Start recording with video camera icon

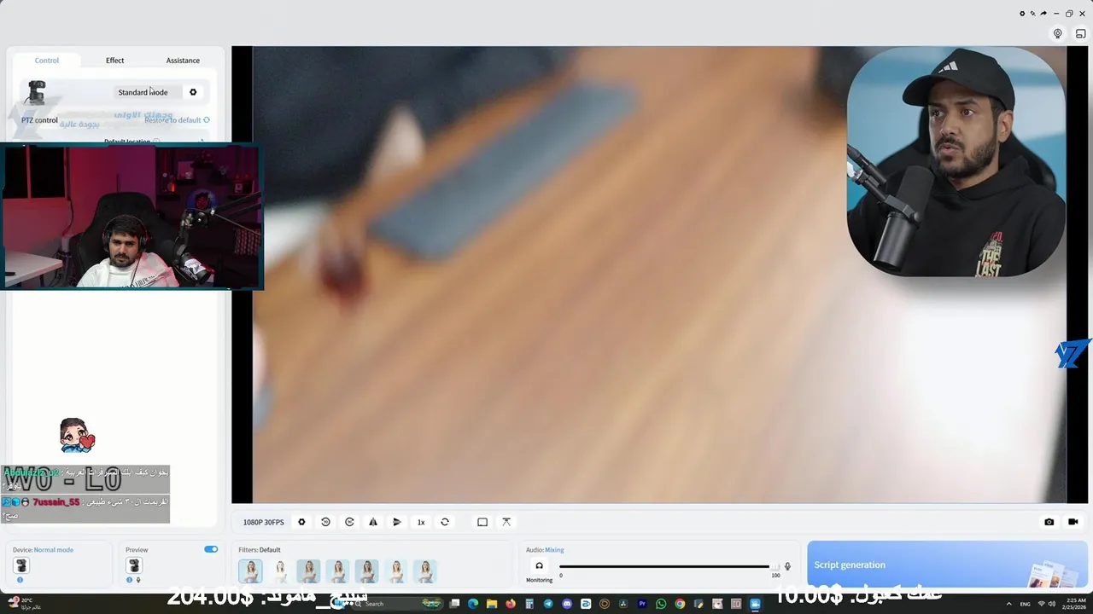(x=1073, y=522)
